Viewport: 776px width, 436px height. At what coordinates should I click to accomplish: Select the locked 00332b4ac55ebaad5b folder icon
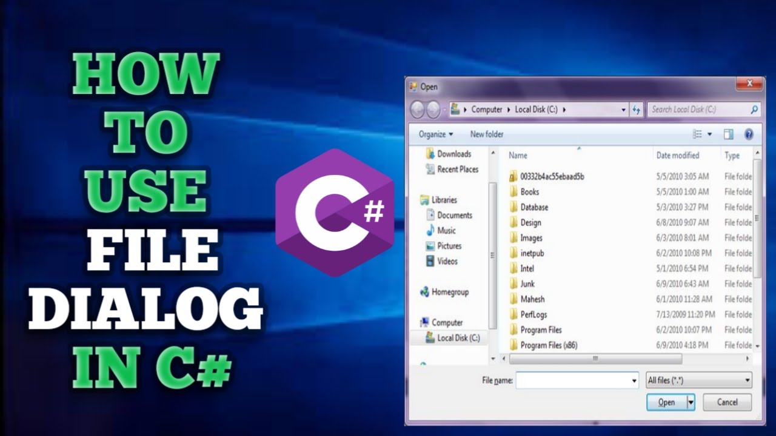(513, 177)
